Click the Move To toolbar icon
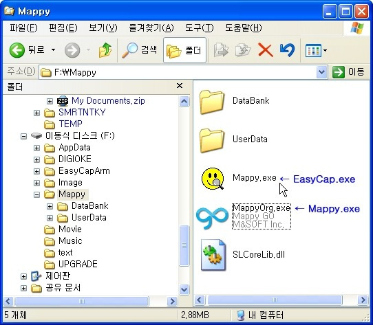 (x=221, y=50)
